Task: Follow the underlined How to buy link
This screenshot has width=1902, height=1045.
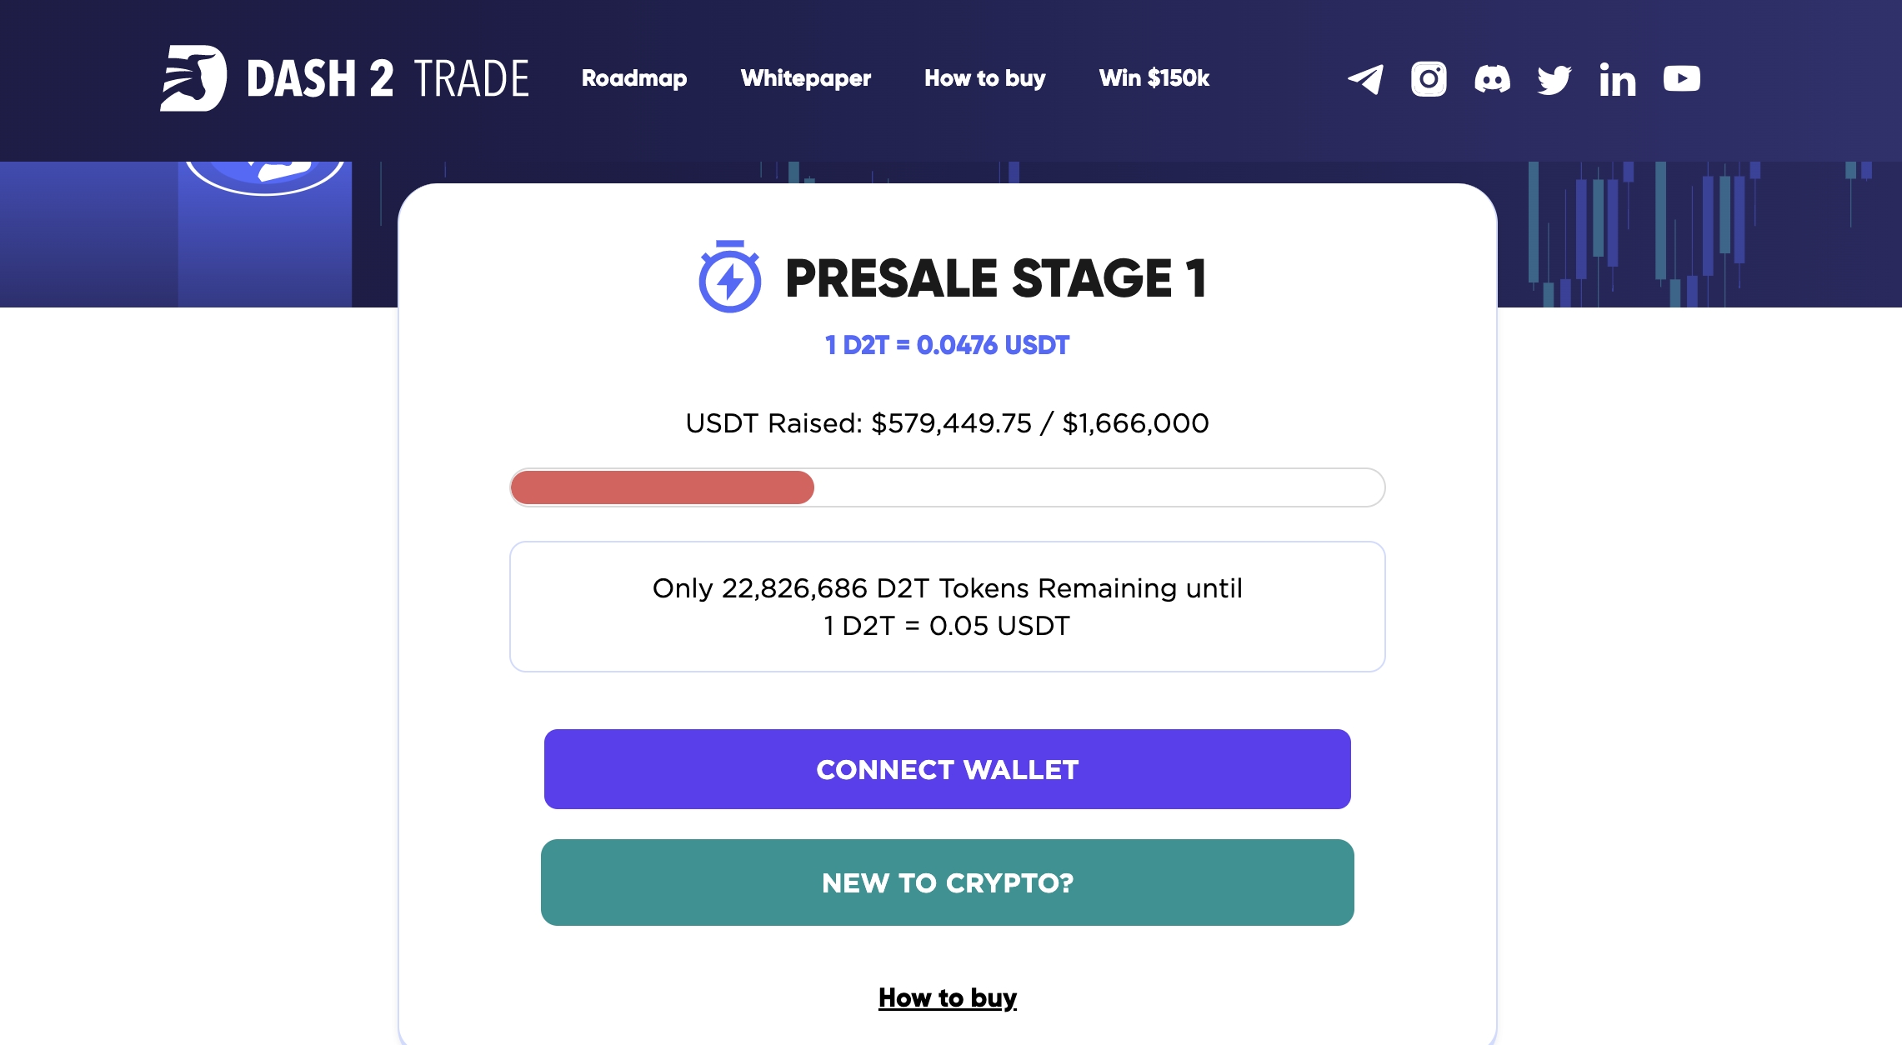Action: (948, 997)
